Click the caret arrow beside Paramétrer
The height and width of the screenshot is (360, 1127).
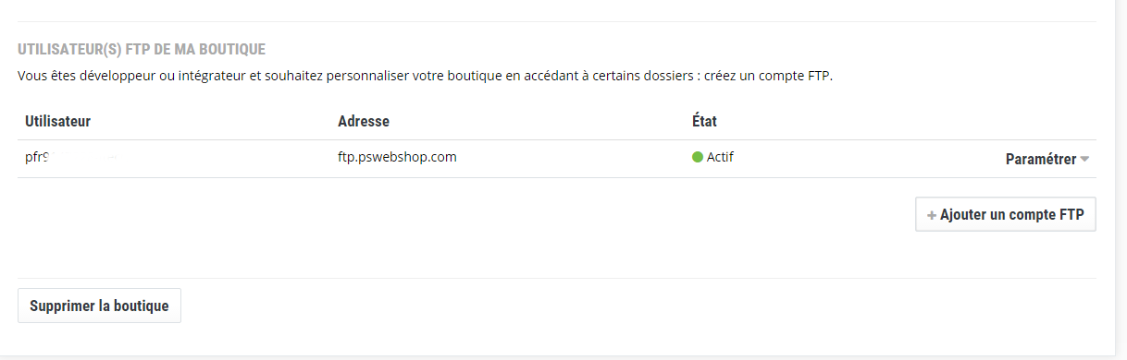(x=1084, y=160)
